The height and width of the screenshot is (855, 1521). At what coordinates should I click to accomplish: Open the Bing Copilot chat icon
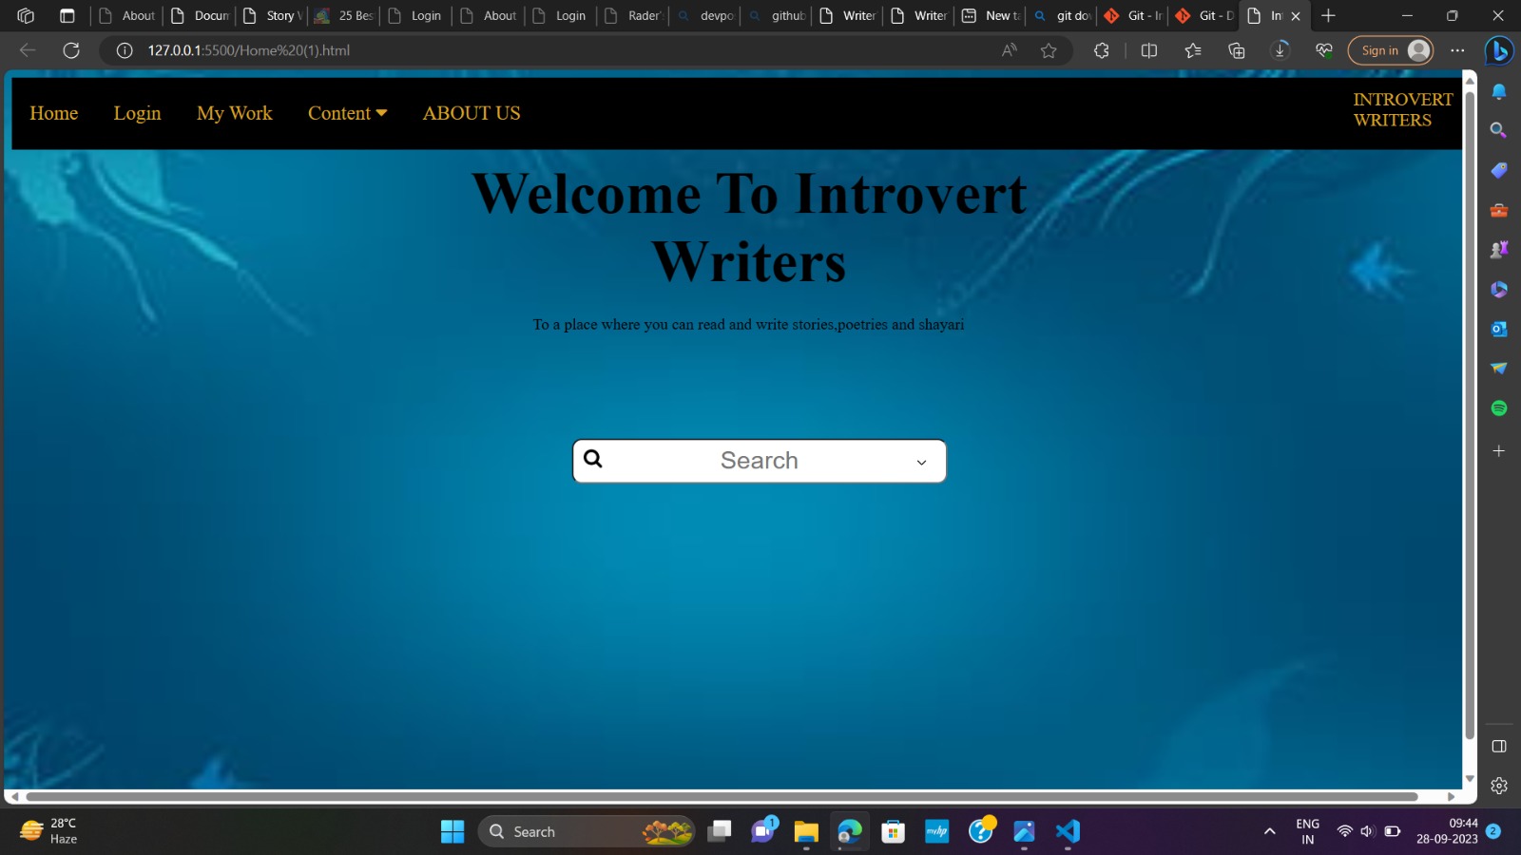click(1499, 50)
